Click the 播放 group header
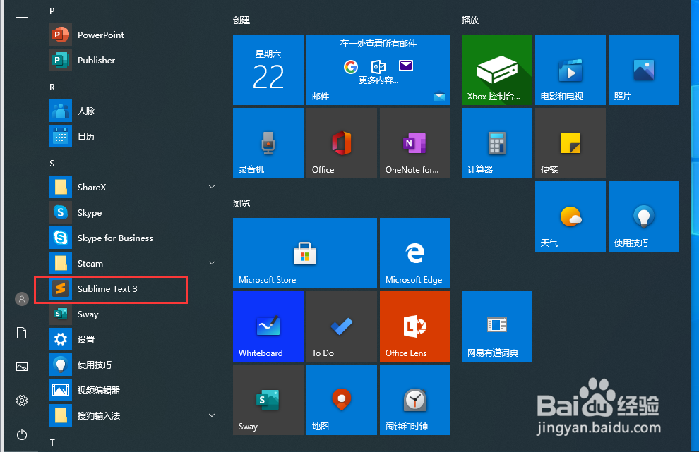The height and width of the screenshot is (452, 699). point(470,20)
